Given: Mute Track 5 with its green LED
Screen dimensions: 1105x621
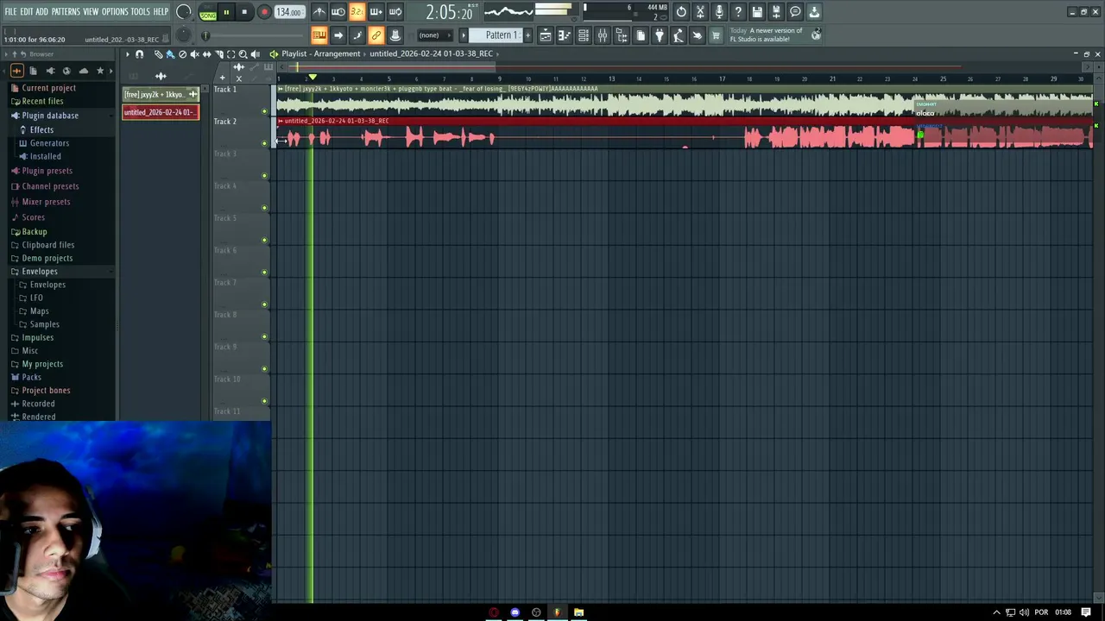Looking at the screenshot, I should (x=264, y=240).
